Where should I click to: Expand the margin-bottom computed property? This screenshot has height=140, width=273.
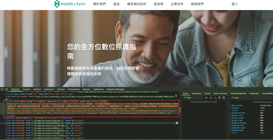[231, 113]
